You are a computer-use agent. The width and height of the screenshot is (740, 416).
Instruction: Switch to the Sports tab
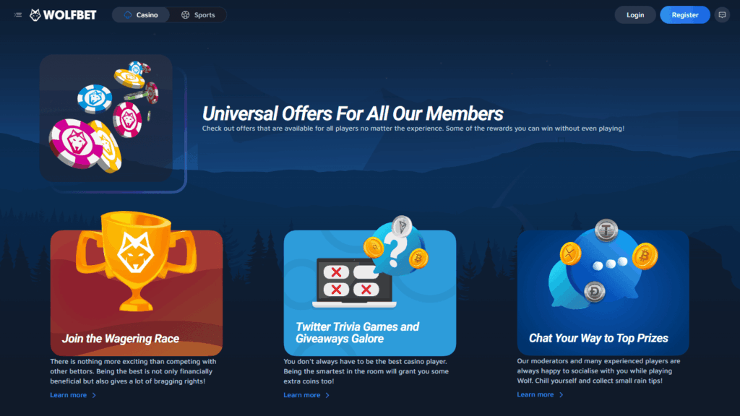point(198,14)
